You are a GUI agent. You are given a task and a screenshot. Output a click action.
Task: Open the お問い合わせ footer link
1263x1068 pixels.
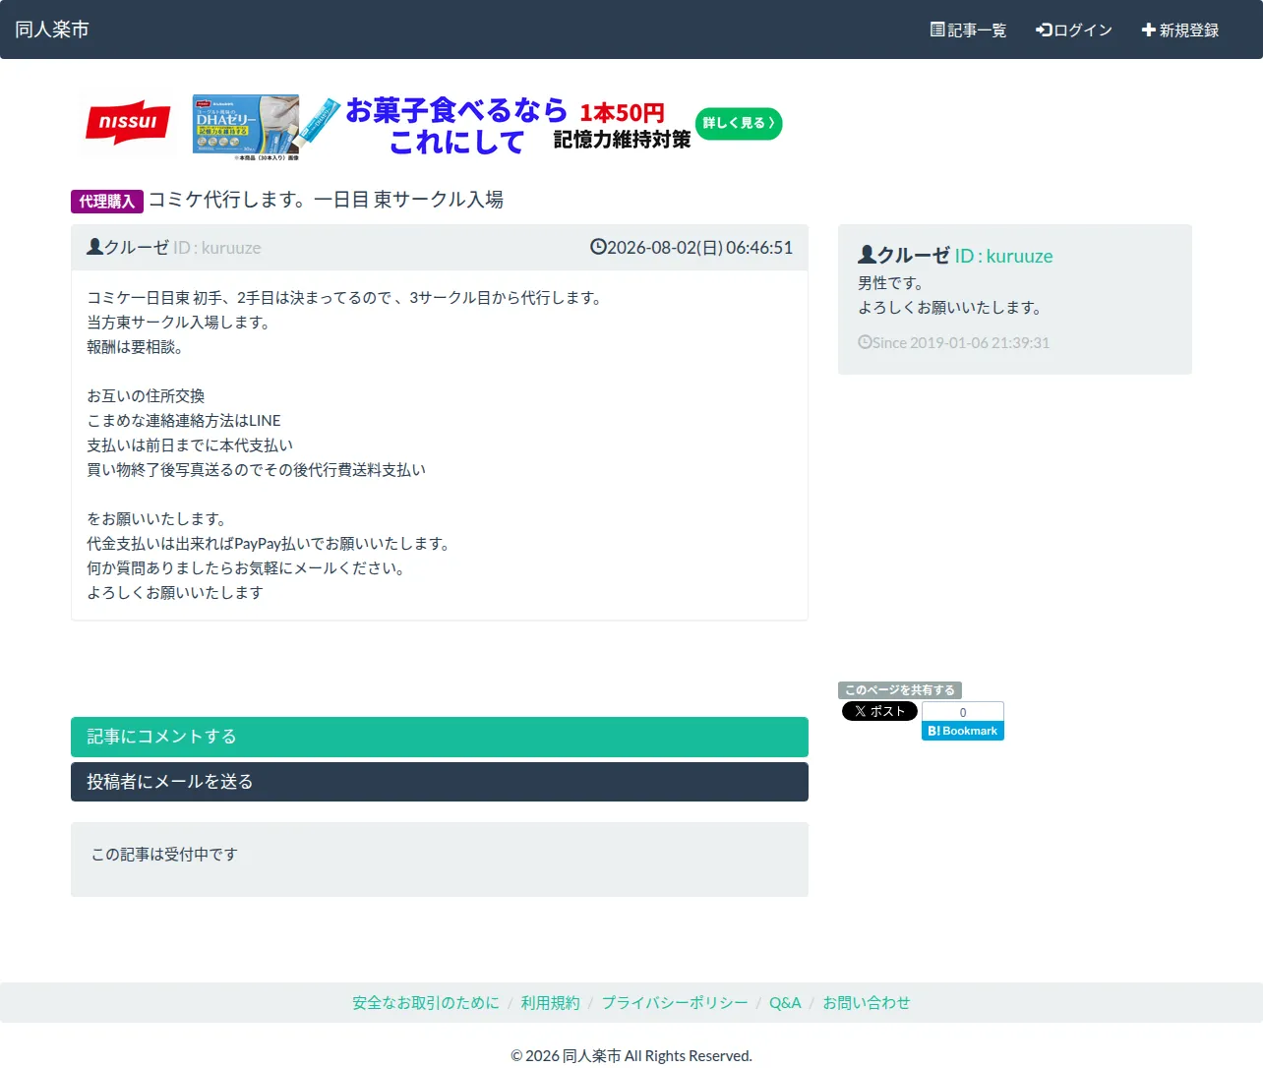[867, 1003]
